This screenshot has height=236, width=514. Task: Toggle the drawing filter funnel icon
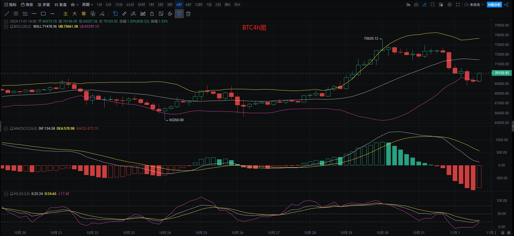(179, 14)
